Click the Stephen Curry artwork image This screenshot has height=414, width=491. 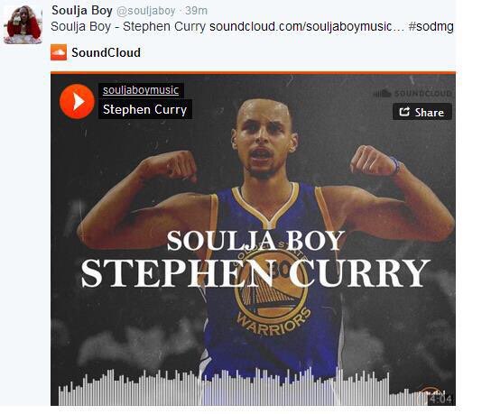(253, 240)
